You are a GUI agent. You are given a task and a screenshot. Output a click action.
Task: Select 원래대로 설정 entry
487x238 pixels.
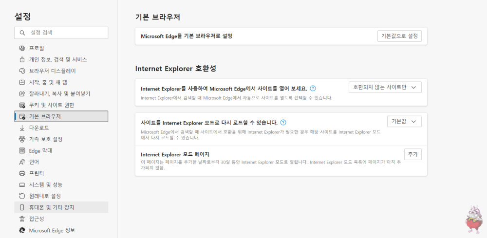(61, 196)
